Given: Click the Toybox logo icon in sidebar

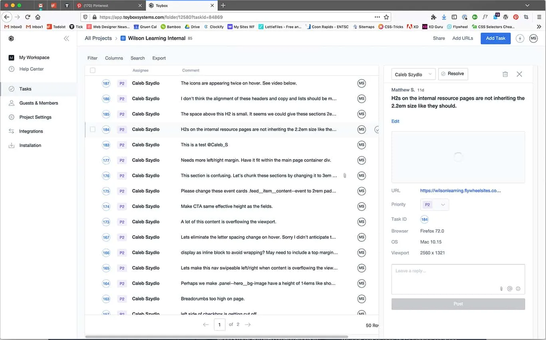Looking at the screenshot, I should [x=11, y=38].
